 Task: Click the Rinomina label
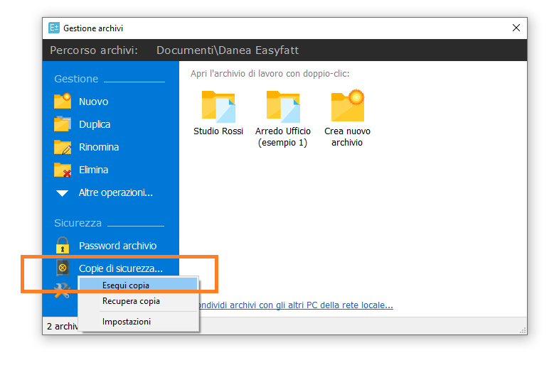[99, 147]
